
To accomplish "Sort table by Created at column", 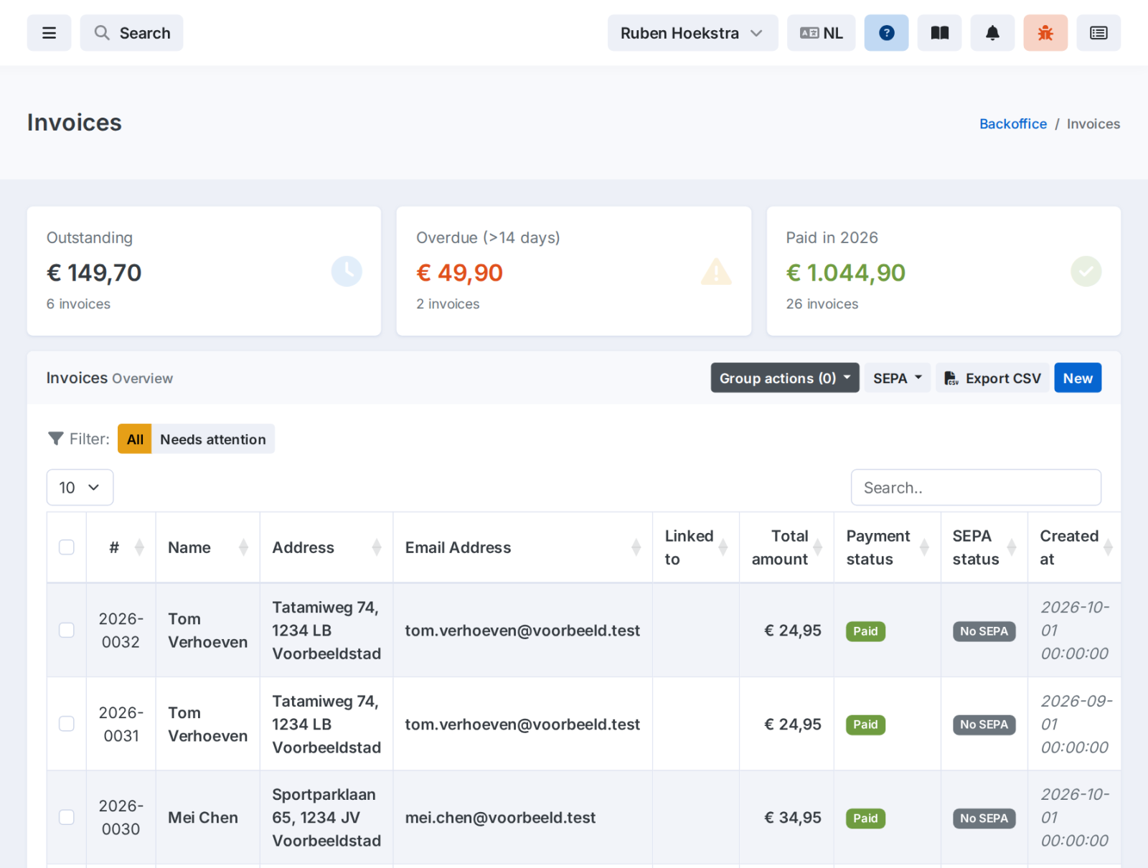I will (1074, 547).
